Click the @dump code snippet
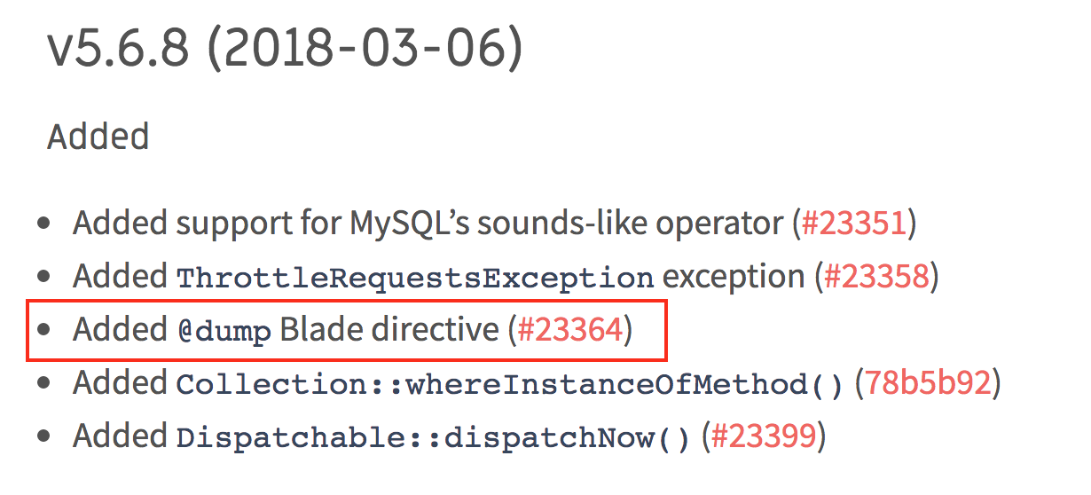 click(224, 332)
